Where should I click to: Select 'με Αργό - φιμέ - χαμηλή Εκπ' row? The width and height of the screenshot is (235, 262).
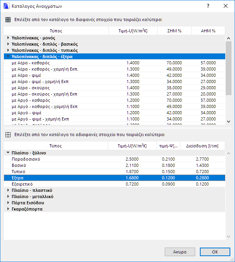pyautogui.click(x=115, y=119)
